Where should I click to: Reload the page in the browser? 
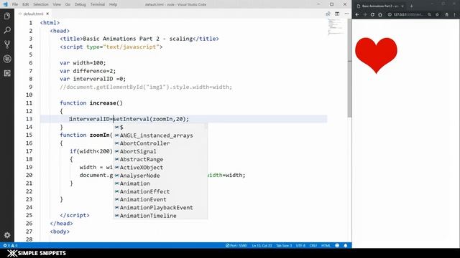pyautogui.click(x=372, y=14)
